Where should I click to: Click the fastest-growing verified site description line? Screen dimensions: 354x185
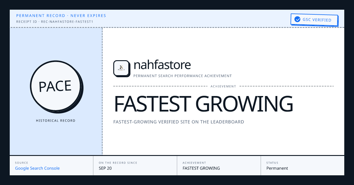(x=179, y=122)
